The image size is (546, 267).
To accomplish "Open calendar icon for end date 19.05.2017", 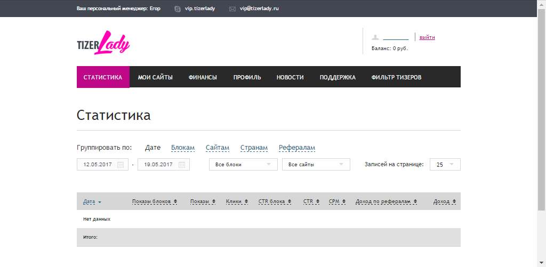I will (x=182, y=165).
